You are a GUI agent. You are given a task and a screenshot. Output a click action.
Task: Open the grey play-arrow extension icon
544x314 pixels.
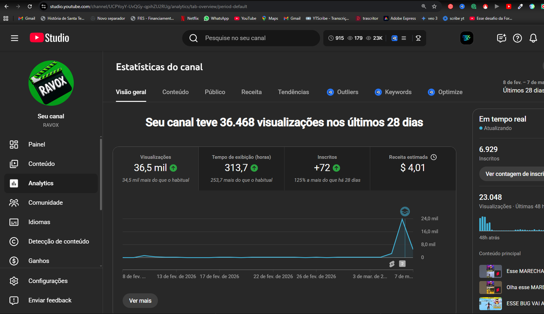coord(497,6)
